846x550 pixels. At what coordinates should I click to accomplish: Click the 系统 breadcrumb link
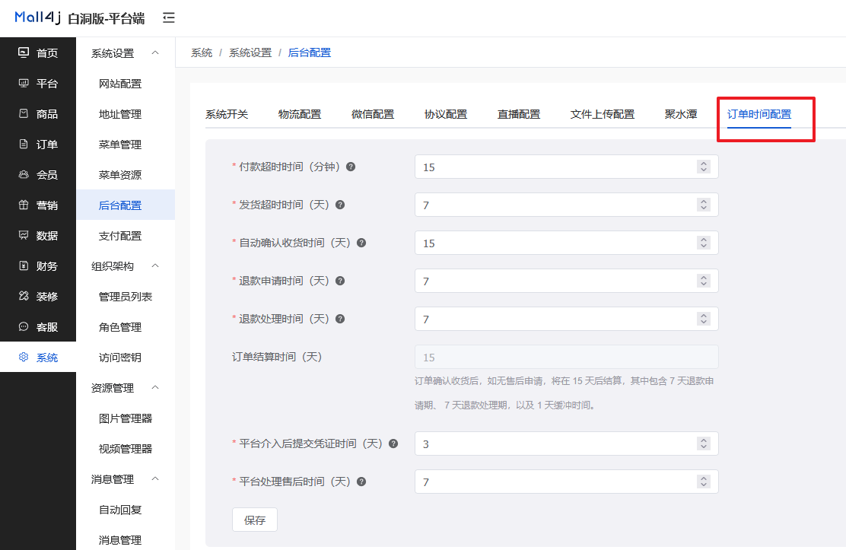pos(202,52)
